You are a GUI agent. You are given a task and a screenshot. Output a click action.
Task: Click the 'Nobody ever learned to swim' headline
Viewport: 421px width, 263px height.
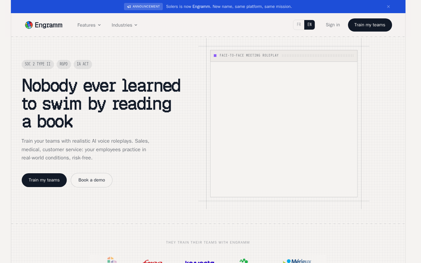tap(101, 104)
